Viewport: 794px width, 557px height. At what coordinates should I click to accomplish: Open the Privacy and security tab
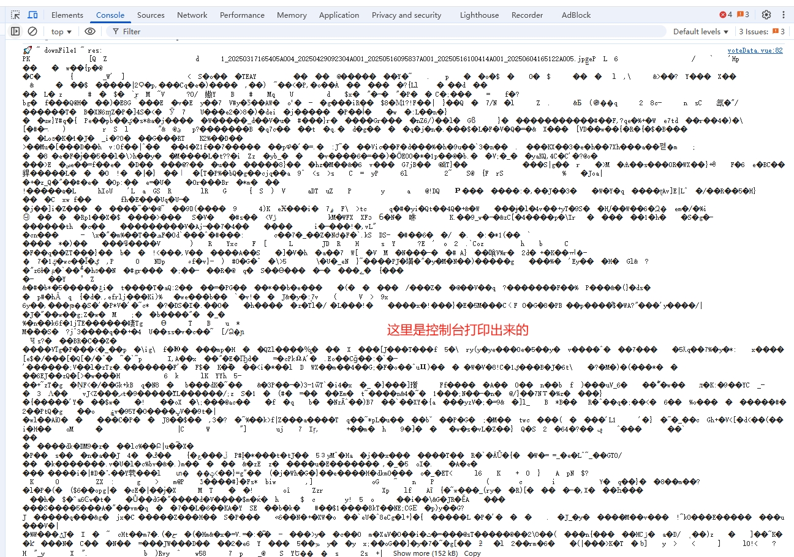[x=407, y=15]
